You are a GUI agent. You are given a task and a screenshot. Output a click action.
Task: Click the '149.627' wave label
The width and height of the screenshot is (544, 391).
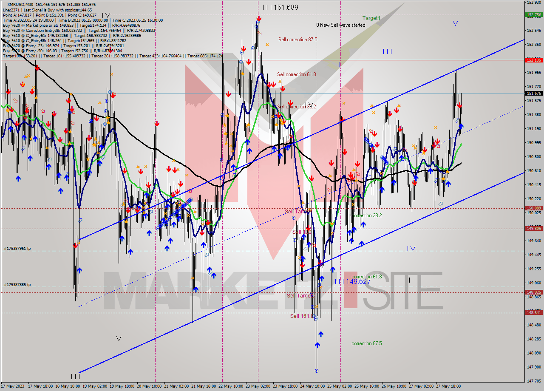tap(357, 281)
